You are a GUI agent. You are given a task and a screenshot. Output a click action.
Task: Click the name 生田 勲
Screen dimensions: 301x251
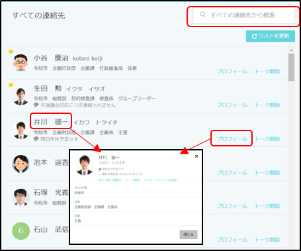coord(48,88)
